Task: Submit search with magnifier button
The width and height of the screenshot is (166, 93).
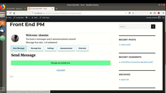Action: click(153, 27)
